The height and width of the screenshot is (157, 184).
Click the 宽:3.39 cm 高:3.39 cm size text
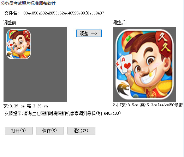click(25, 106)
